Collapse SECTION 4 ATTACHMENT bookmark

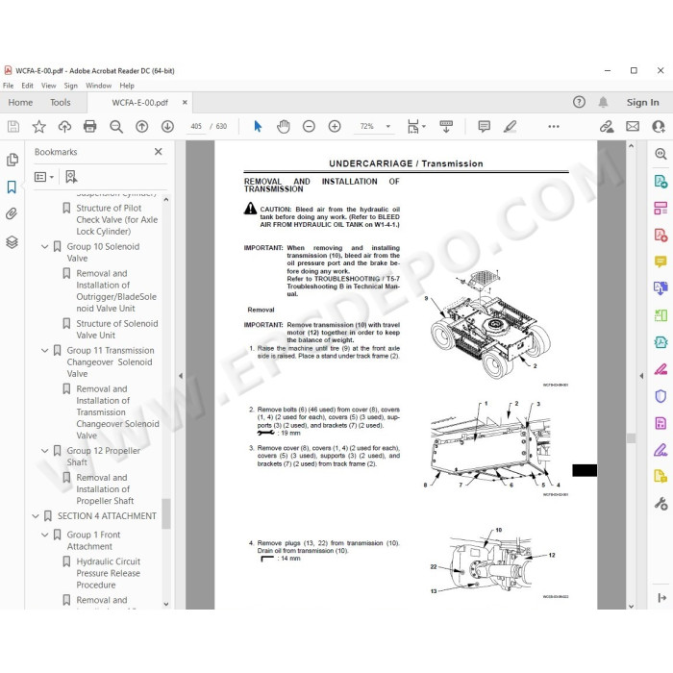(36, 516)
